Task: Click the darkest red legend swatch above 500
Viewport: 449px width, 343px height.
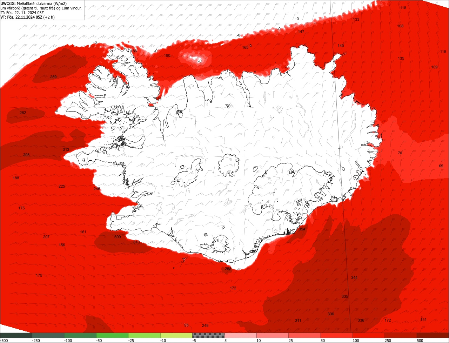Action: (433, 335)
